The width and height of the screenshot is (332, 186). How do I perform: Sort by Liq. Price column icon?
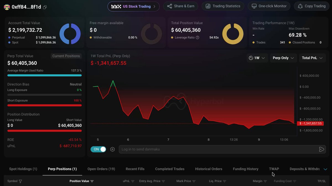coord(224,181)
